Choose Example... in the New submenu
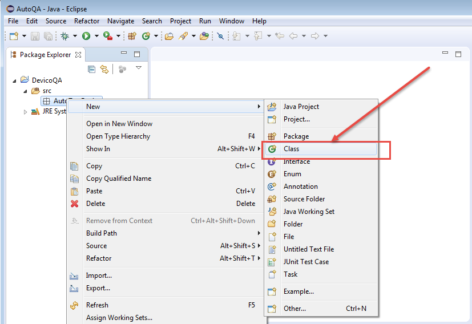This screenshot has width=472, height=324. 321,291
